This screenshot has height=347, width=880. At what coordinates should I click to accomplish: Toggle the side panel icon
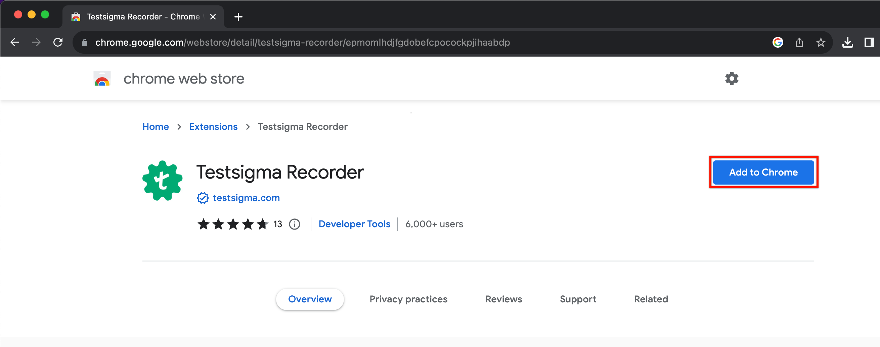tap(869, 42)
